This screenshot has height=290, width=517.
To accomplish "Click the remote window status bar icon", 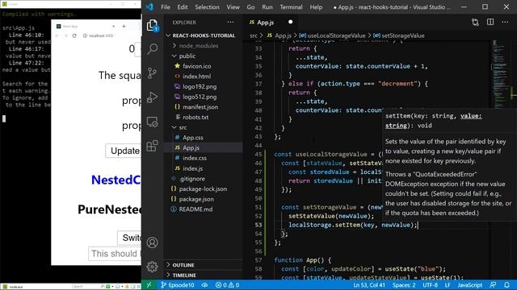I will coord(149,284).
